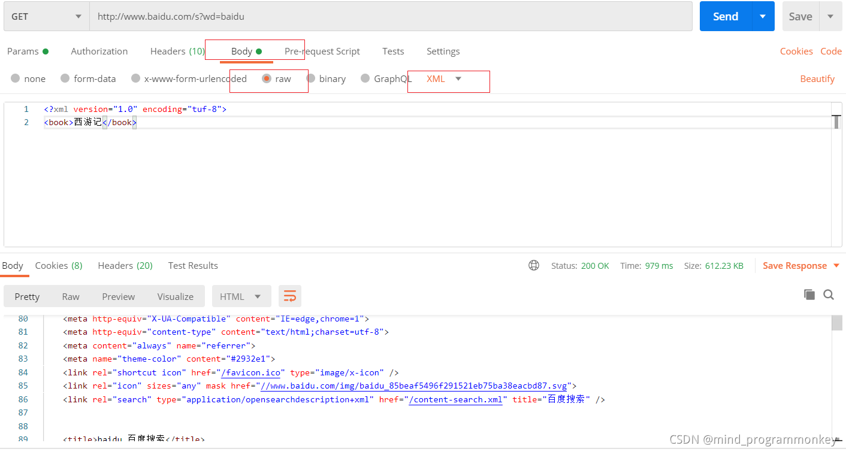Screen dimensions: 846x452
Task: Click the Save button
Action: 800,16
